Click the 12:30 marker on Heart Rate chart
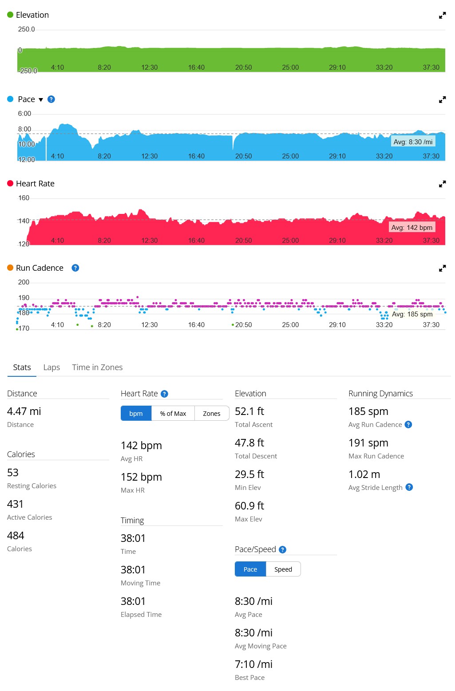This screenshot has height=691, width=455. click(150, 241)
